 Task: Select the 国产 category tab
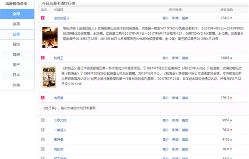click(x=17, y=65)
